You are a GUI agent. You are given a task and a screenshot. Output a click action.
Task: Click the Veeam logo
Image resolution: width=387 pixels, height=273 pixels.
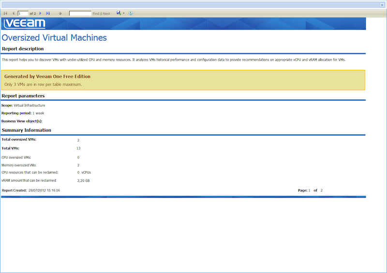tap(25, 24)
